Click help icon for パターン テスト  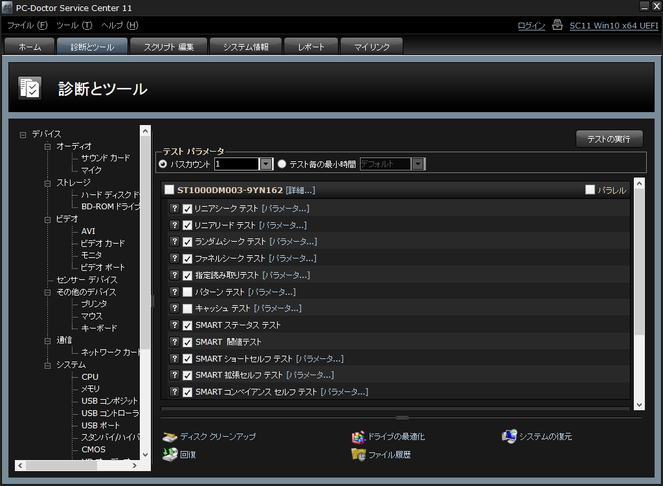coord(174,292)
